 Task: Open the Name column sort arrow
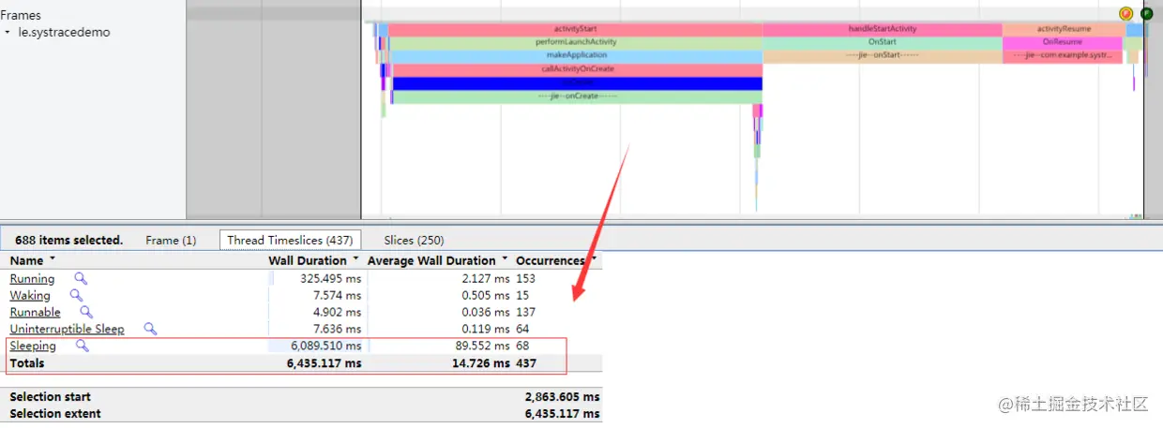point(53,259)
